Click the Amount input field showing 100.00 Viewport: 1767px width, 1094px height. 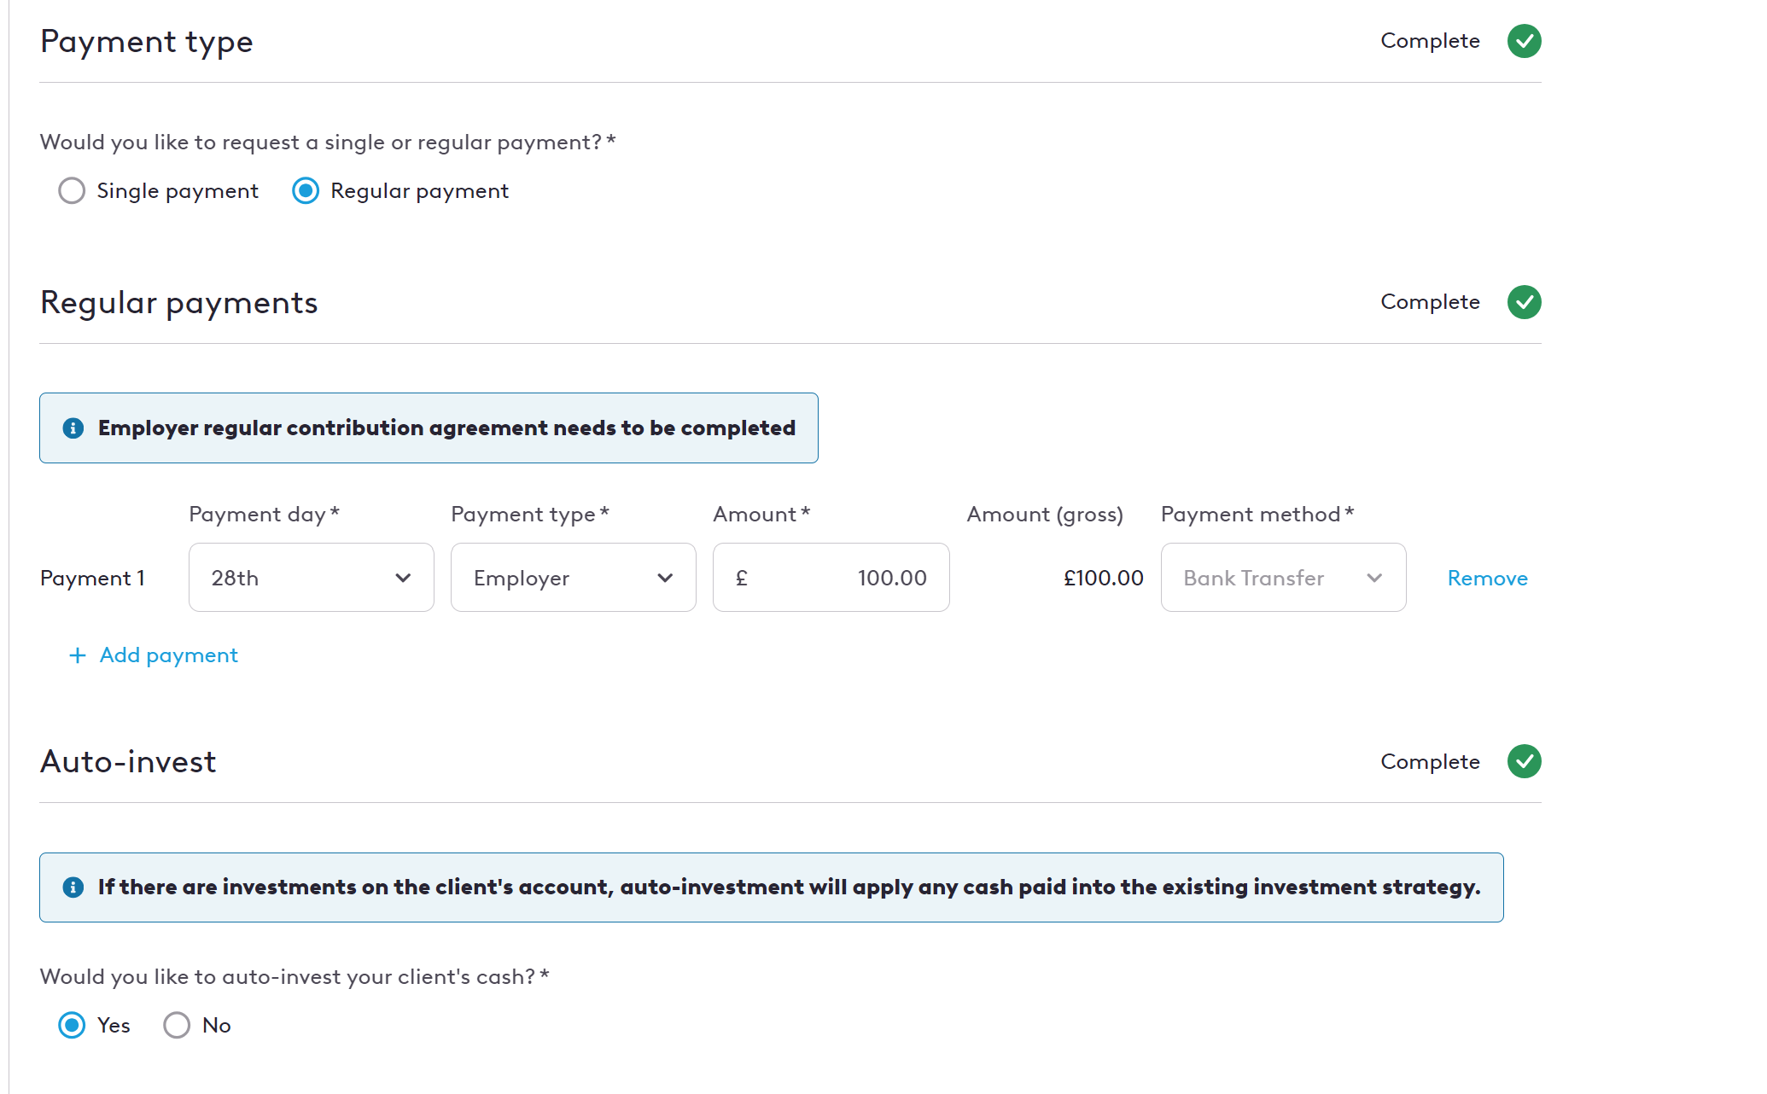pos(831,578)
